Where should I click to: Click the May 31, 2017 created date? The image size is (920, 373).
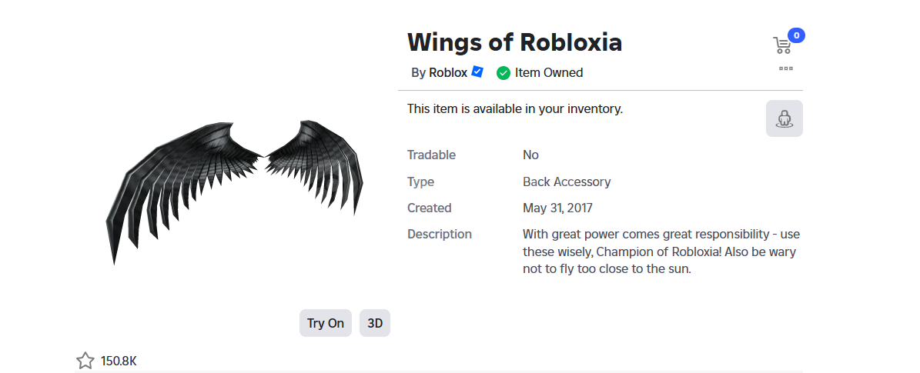pyautogui.click(x=557, y=208)
